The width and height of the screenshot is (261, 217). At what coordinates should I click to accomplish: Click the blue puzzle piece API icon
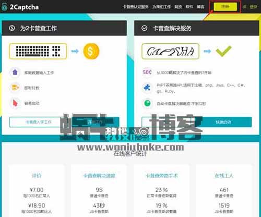coord(147,88)
